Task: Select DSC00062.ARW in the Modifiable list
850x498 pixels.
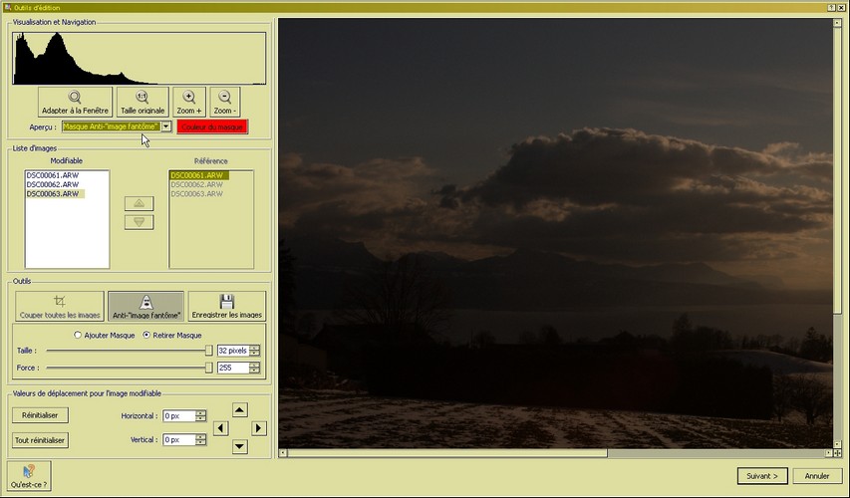Action: click(x=47, y=184)
